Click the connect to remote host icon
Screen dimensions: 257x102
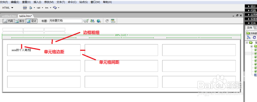click(x=249, y=38)
